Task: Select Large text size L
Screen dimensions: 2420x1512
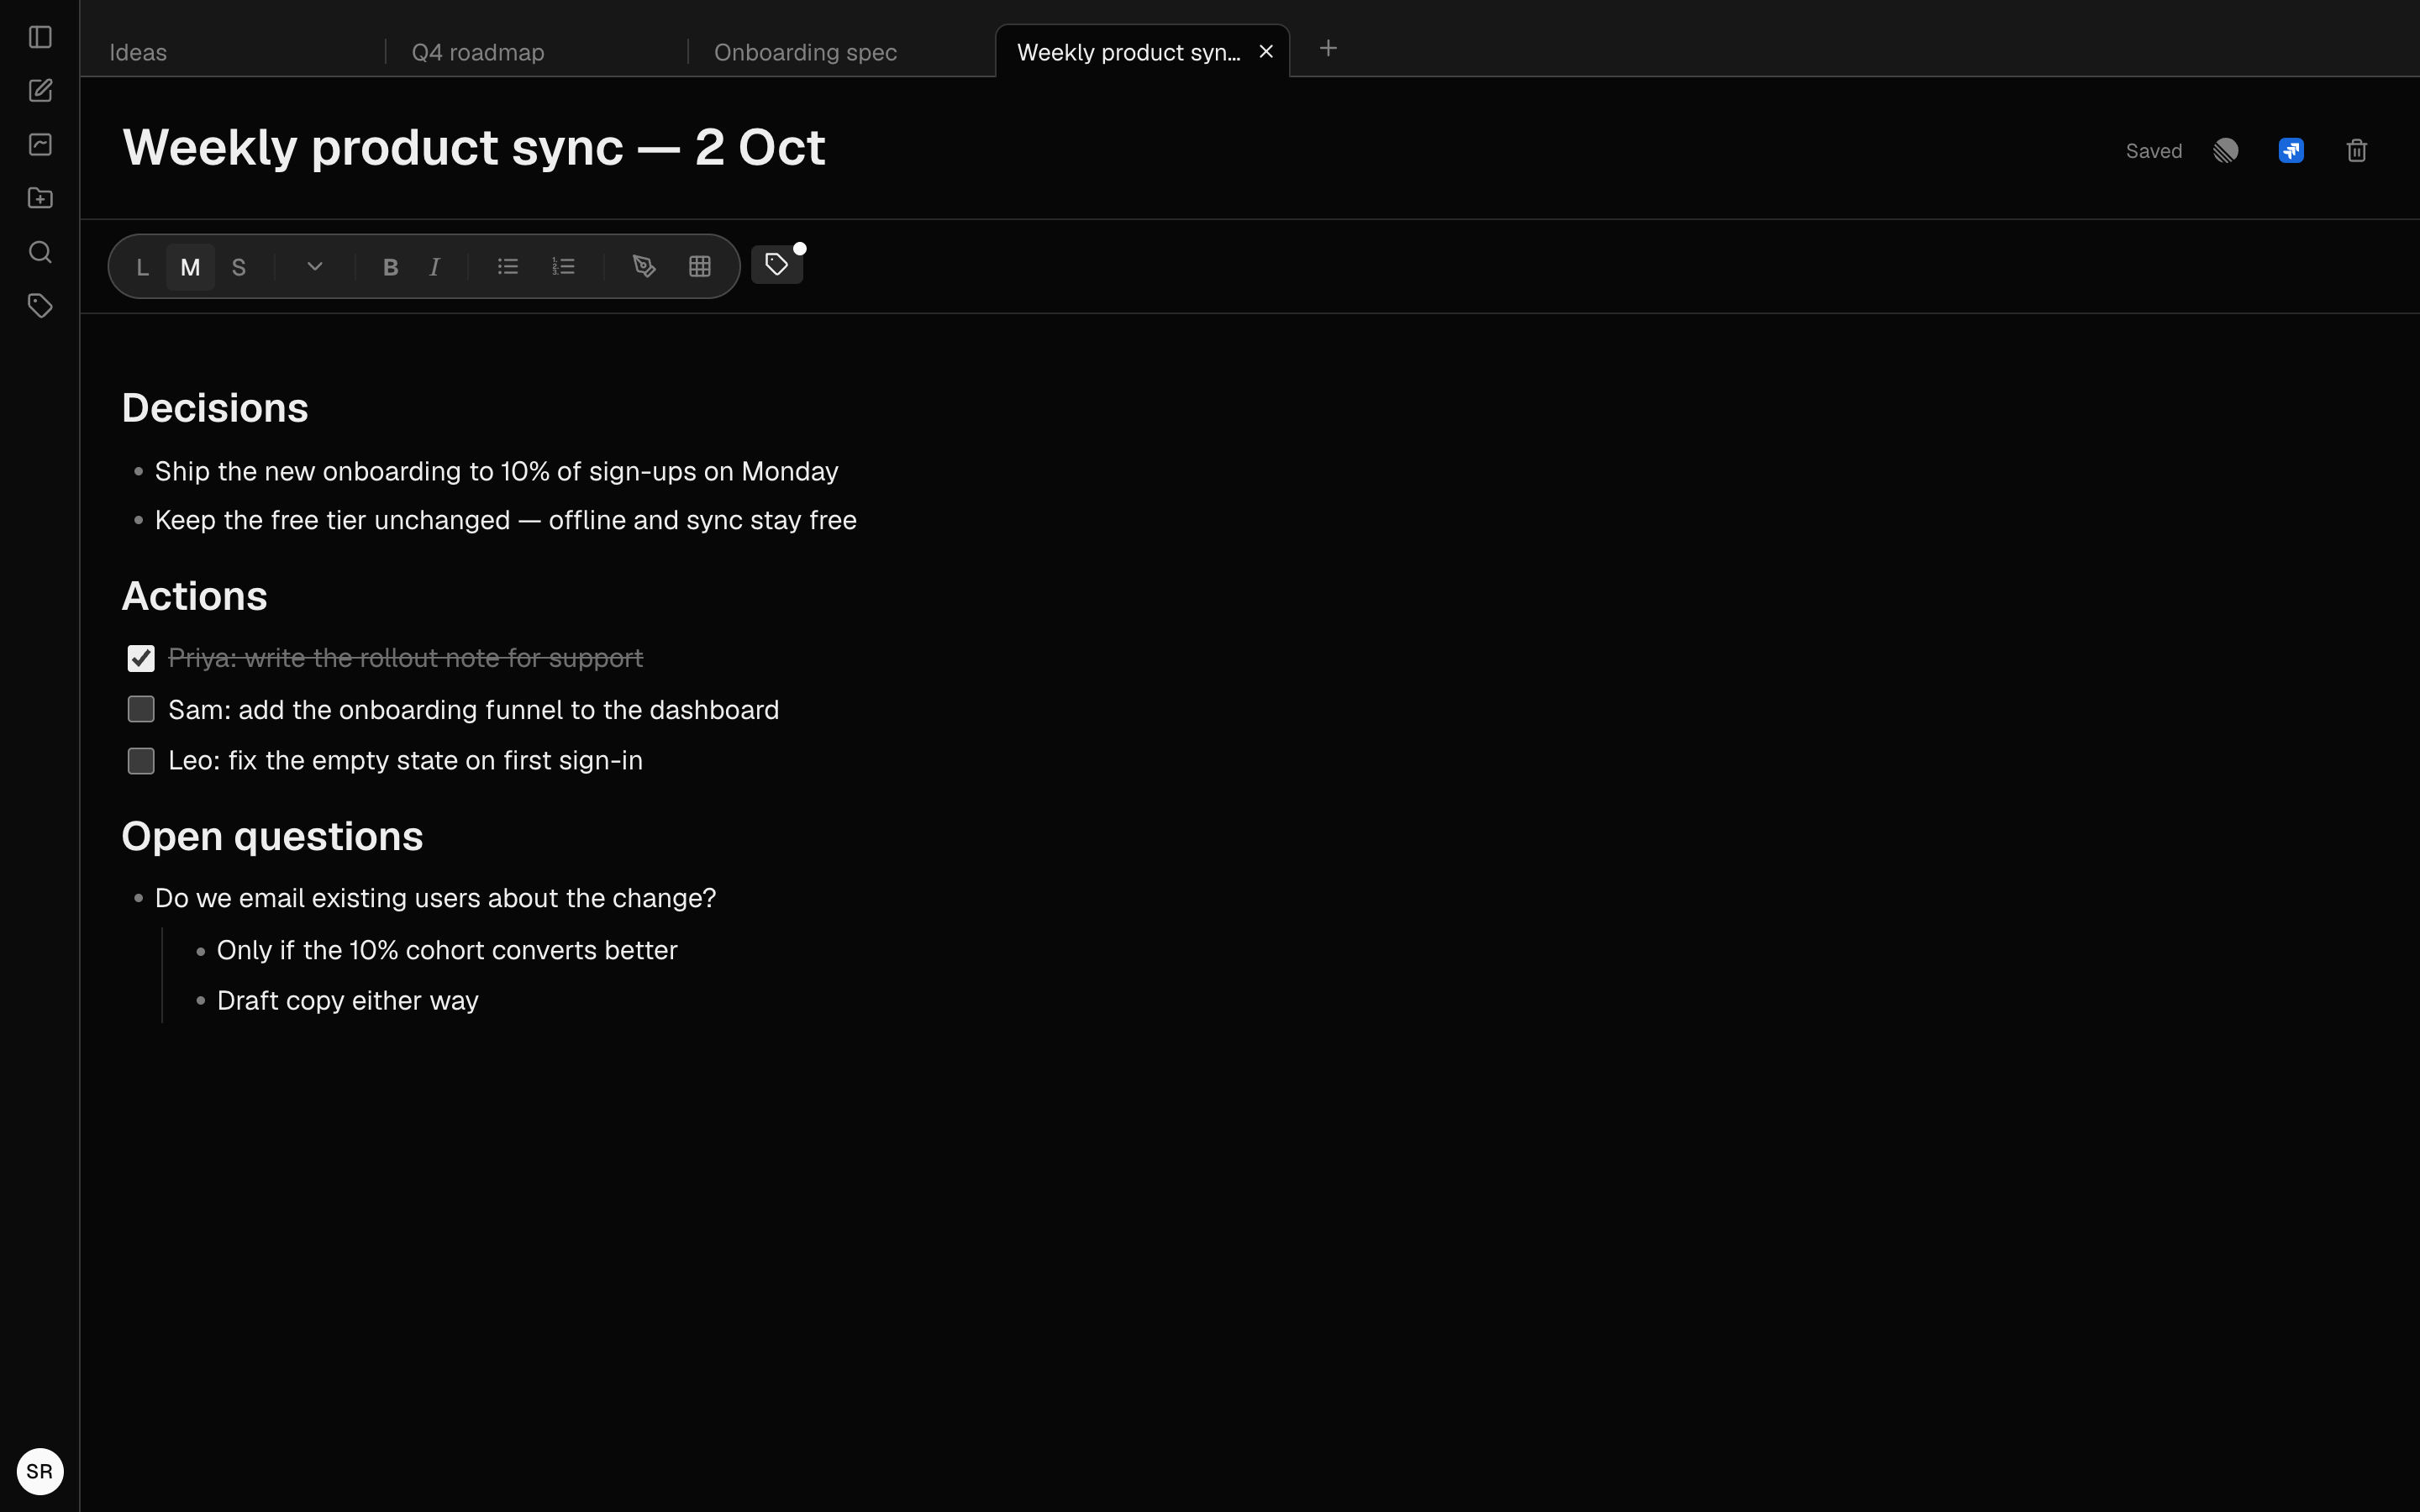Action: click(142, 267)
